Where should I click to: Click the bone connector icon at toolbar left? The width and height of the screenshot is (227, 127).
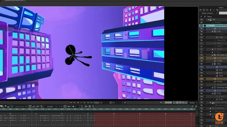[7, 107]
